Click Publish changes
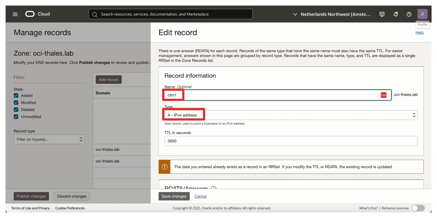The width and height of the screenshot is (437, 218). coord(31,196)
